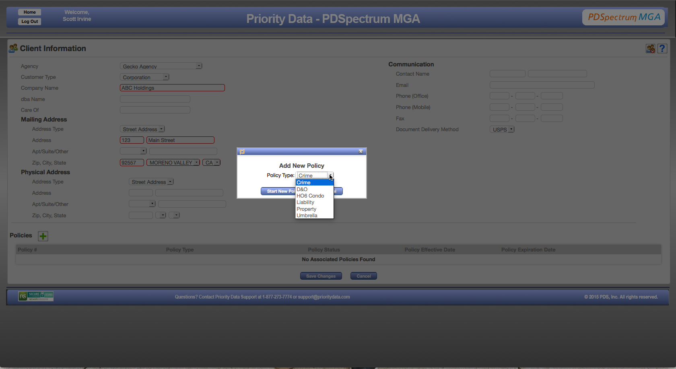The image size is (676, 369).
Task: Select D&O from policy type list
Action: coord(302,189)
